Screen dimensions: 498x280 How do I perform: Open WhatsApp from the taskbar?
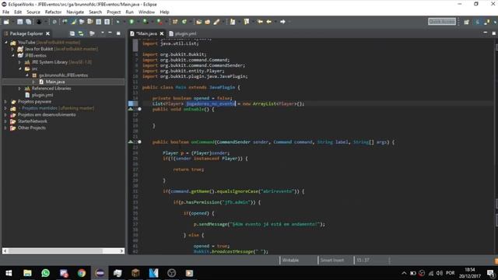(45, 273)
